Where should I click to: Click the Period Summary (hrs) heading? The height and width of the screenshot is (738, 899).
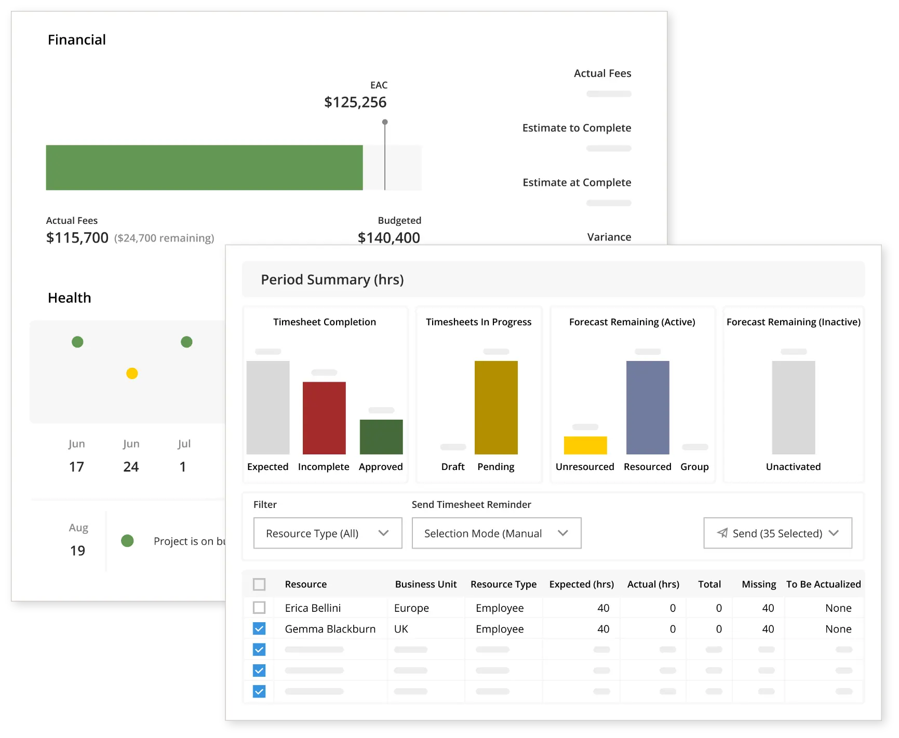point(332,279)
